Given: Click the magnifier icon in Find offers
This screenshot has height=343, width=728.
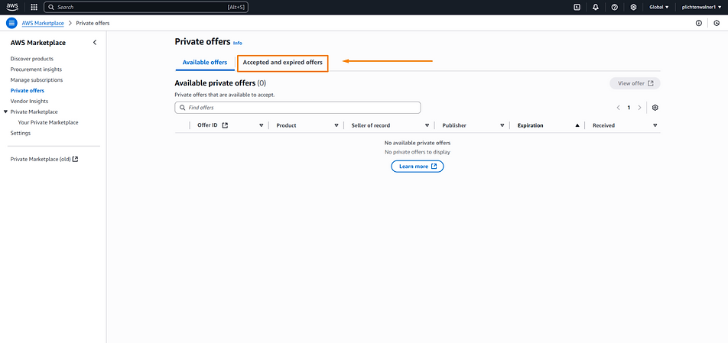Looking at the screenshot, I should click(182, 108).
